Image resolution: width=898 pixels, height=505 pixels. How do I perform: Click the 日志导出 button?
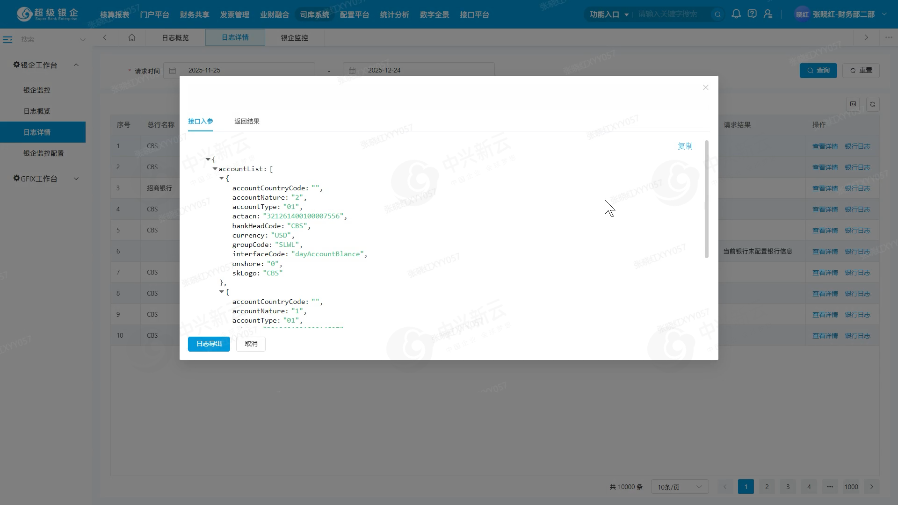tap(209, 344)
